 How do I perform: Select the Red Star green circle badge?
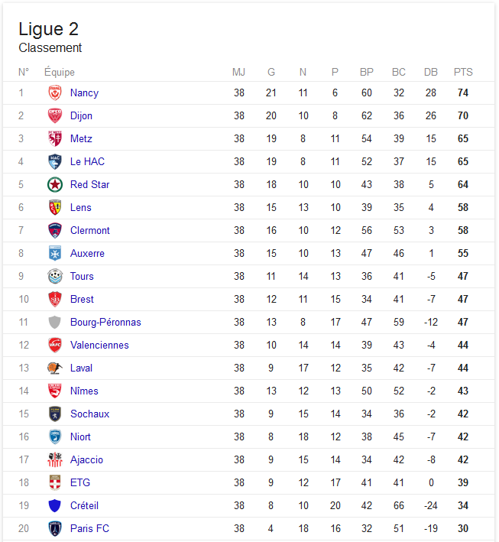[x=54, y=184]
